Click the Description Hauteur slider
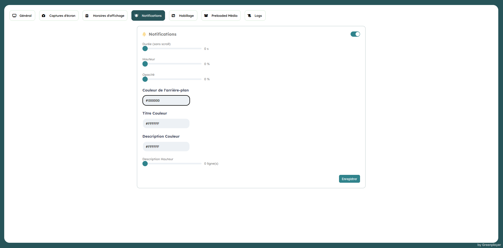The width and height of the screenshot is (503, 248). pos(173,164)
